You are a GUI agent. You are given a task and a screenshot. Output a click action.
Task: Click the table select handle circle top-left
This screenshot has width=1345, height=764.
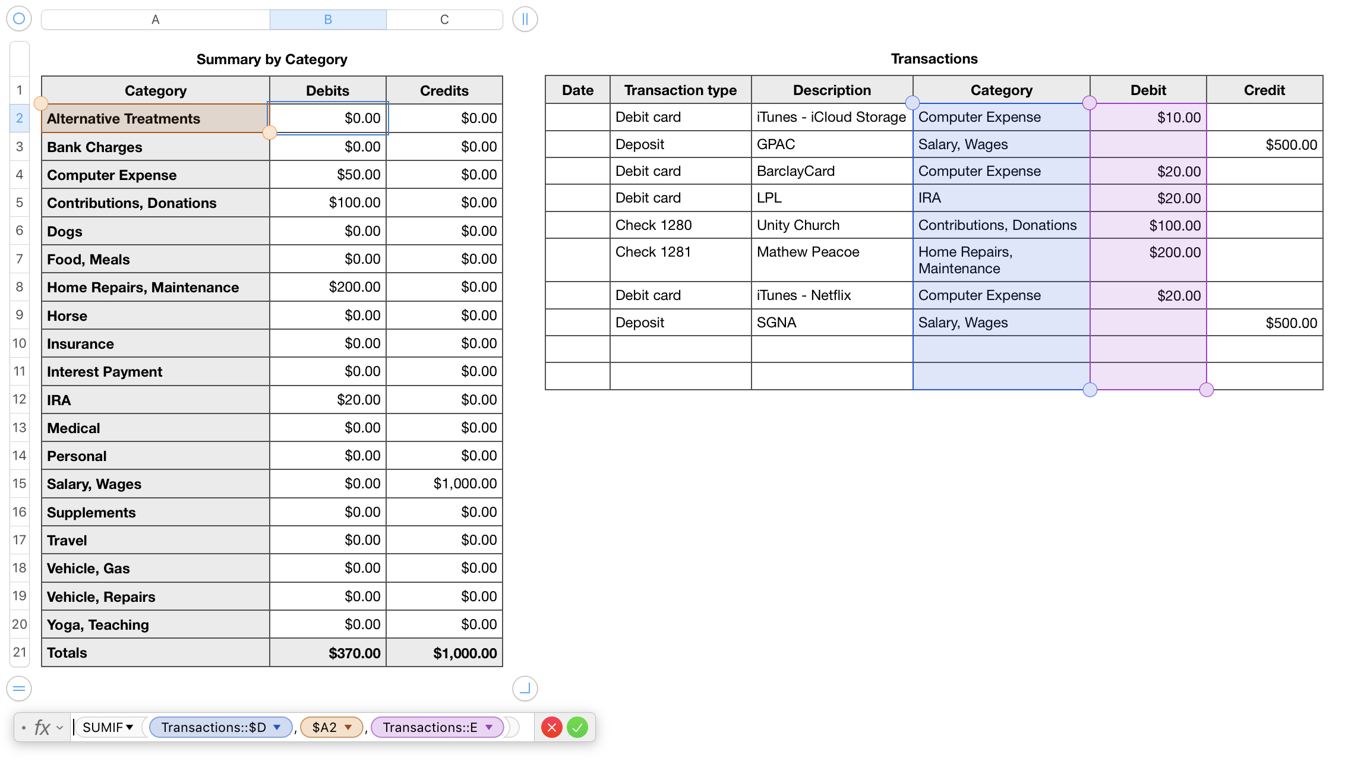tap(19, 19)
